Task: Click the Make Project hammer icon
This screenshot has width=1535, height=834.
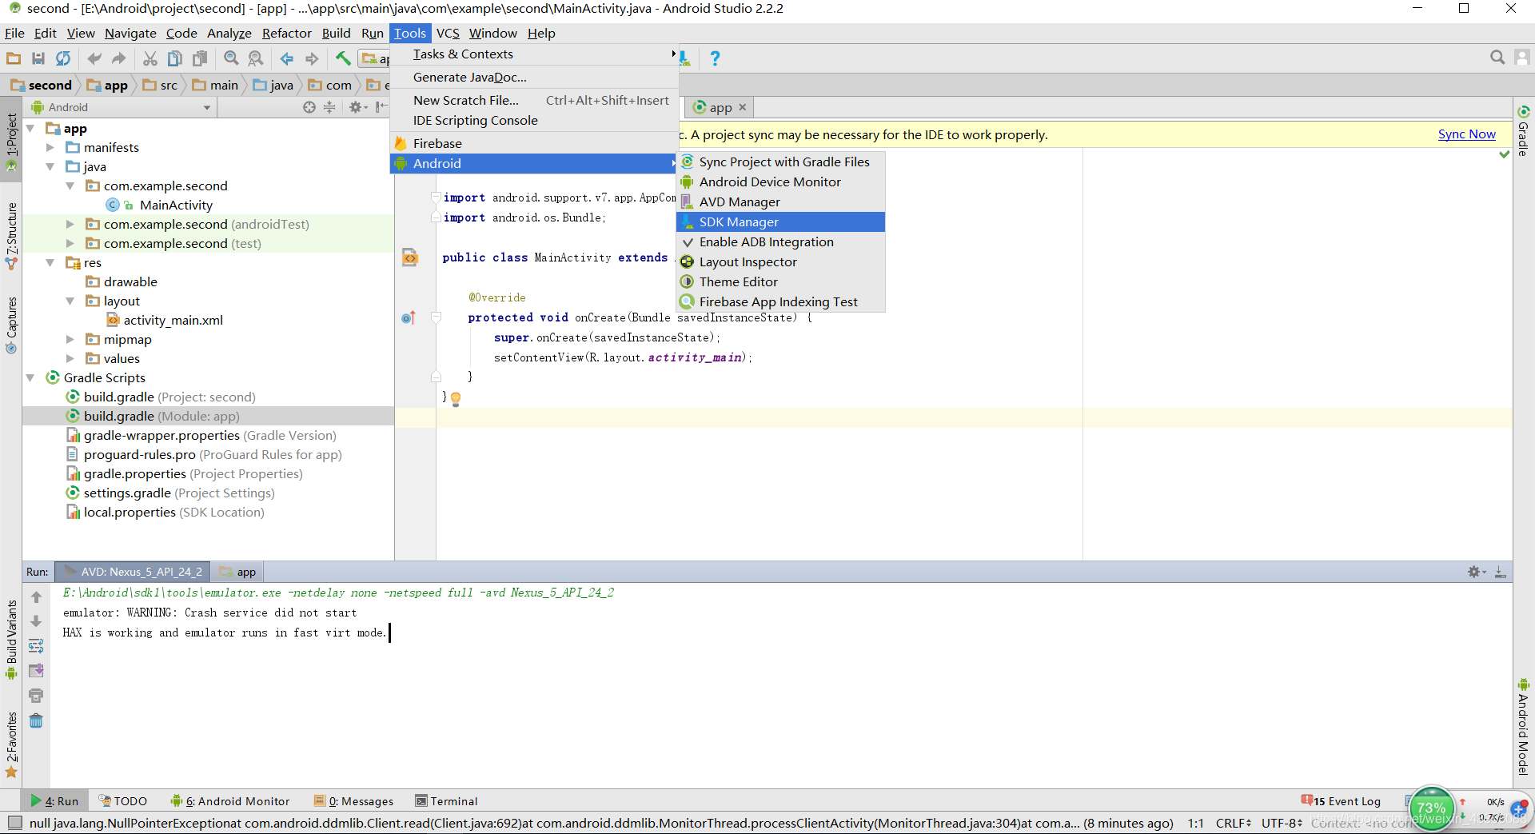Action: [x=343, y=58]
